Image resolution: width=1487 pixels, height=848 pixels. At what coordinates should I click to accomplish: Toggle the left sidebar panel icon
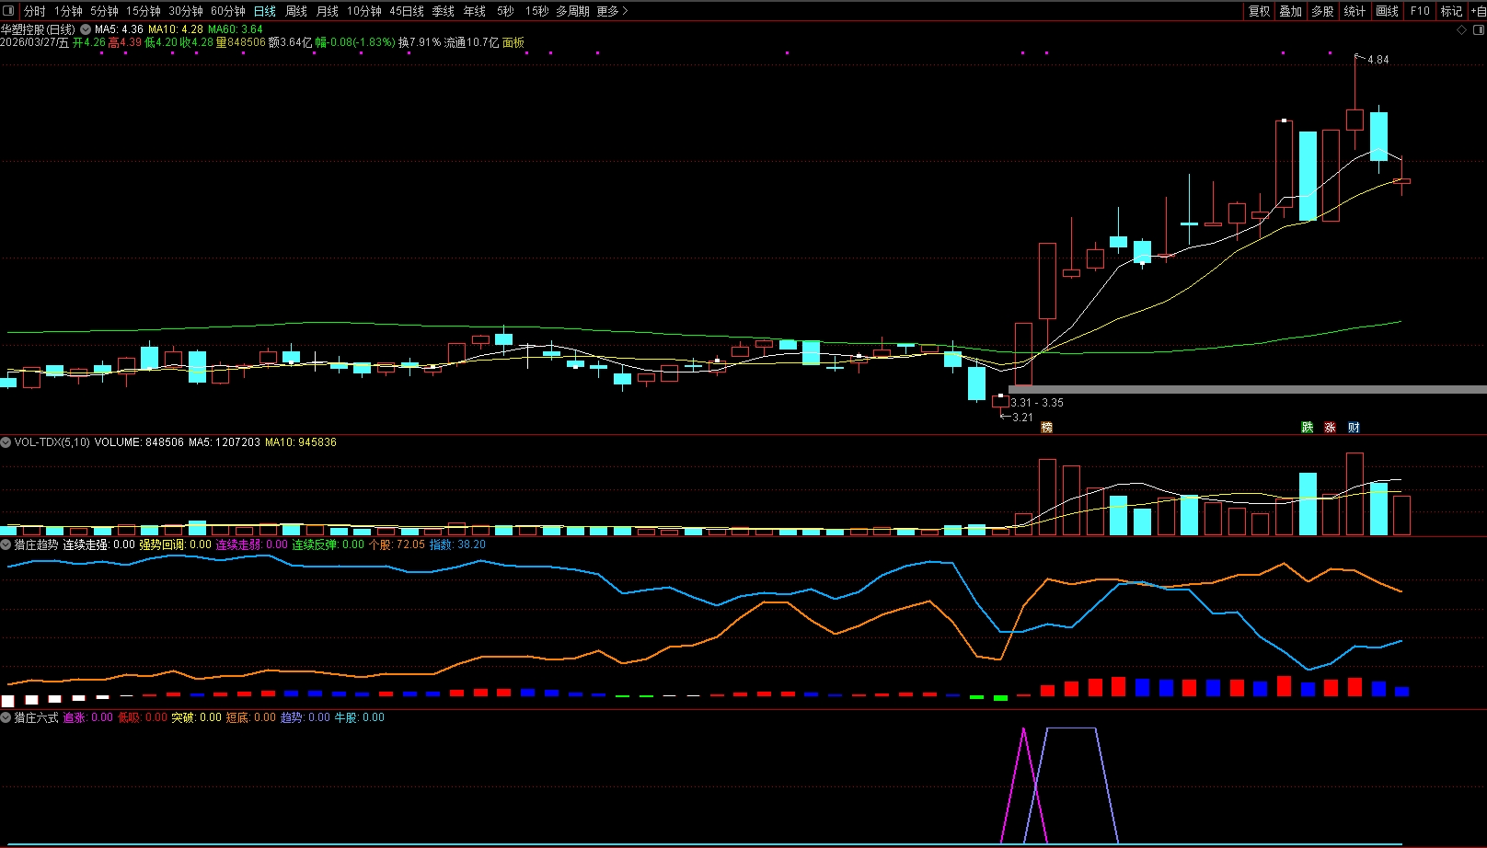(8, 11)
